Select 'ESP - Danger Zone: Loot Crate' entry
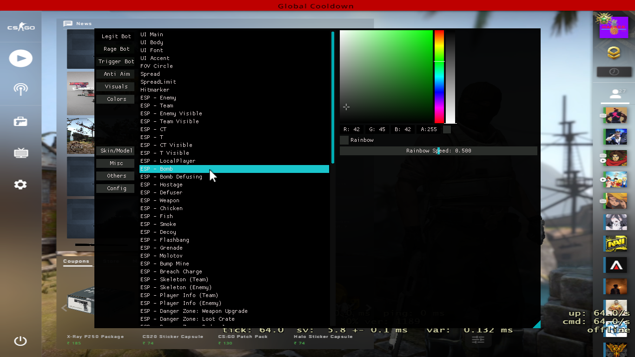Screen dimensions: 635x357 pos(234,319)
